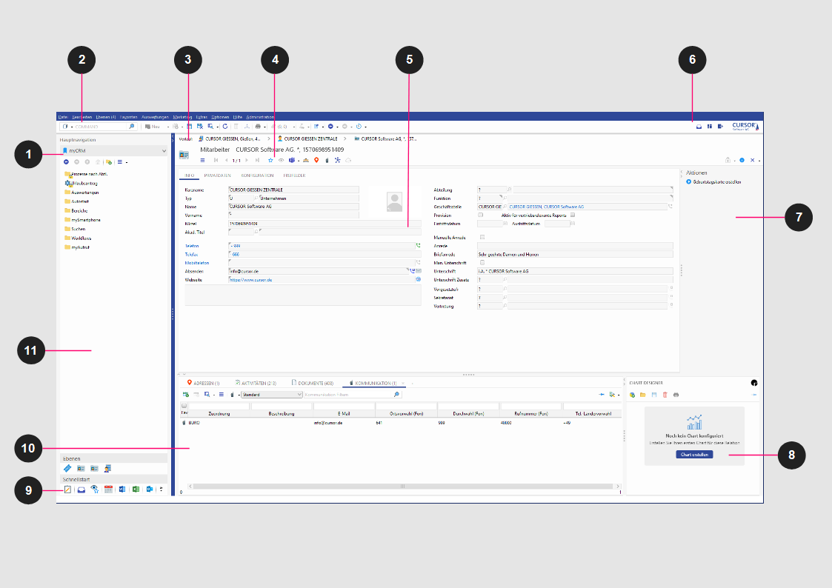Open the calendar icon in Schnellstart
The height and width of the screenshot is (588, 832).
(x=107, y=489)
